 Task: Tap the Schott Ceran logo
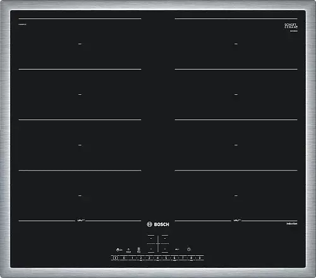tap(291, 27)
